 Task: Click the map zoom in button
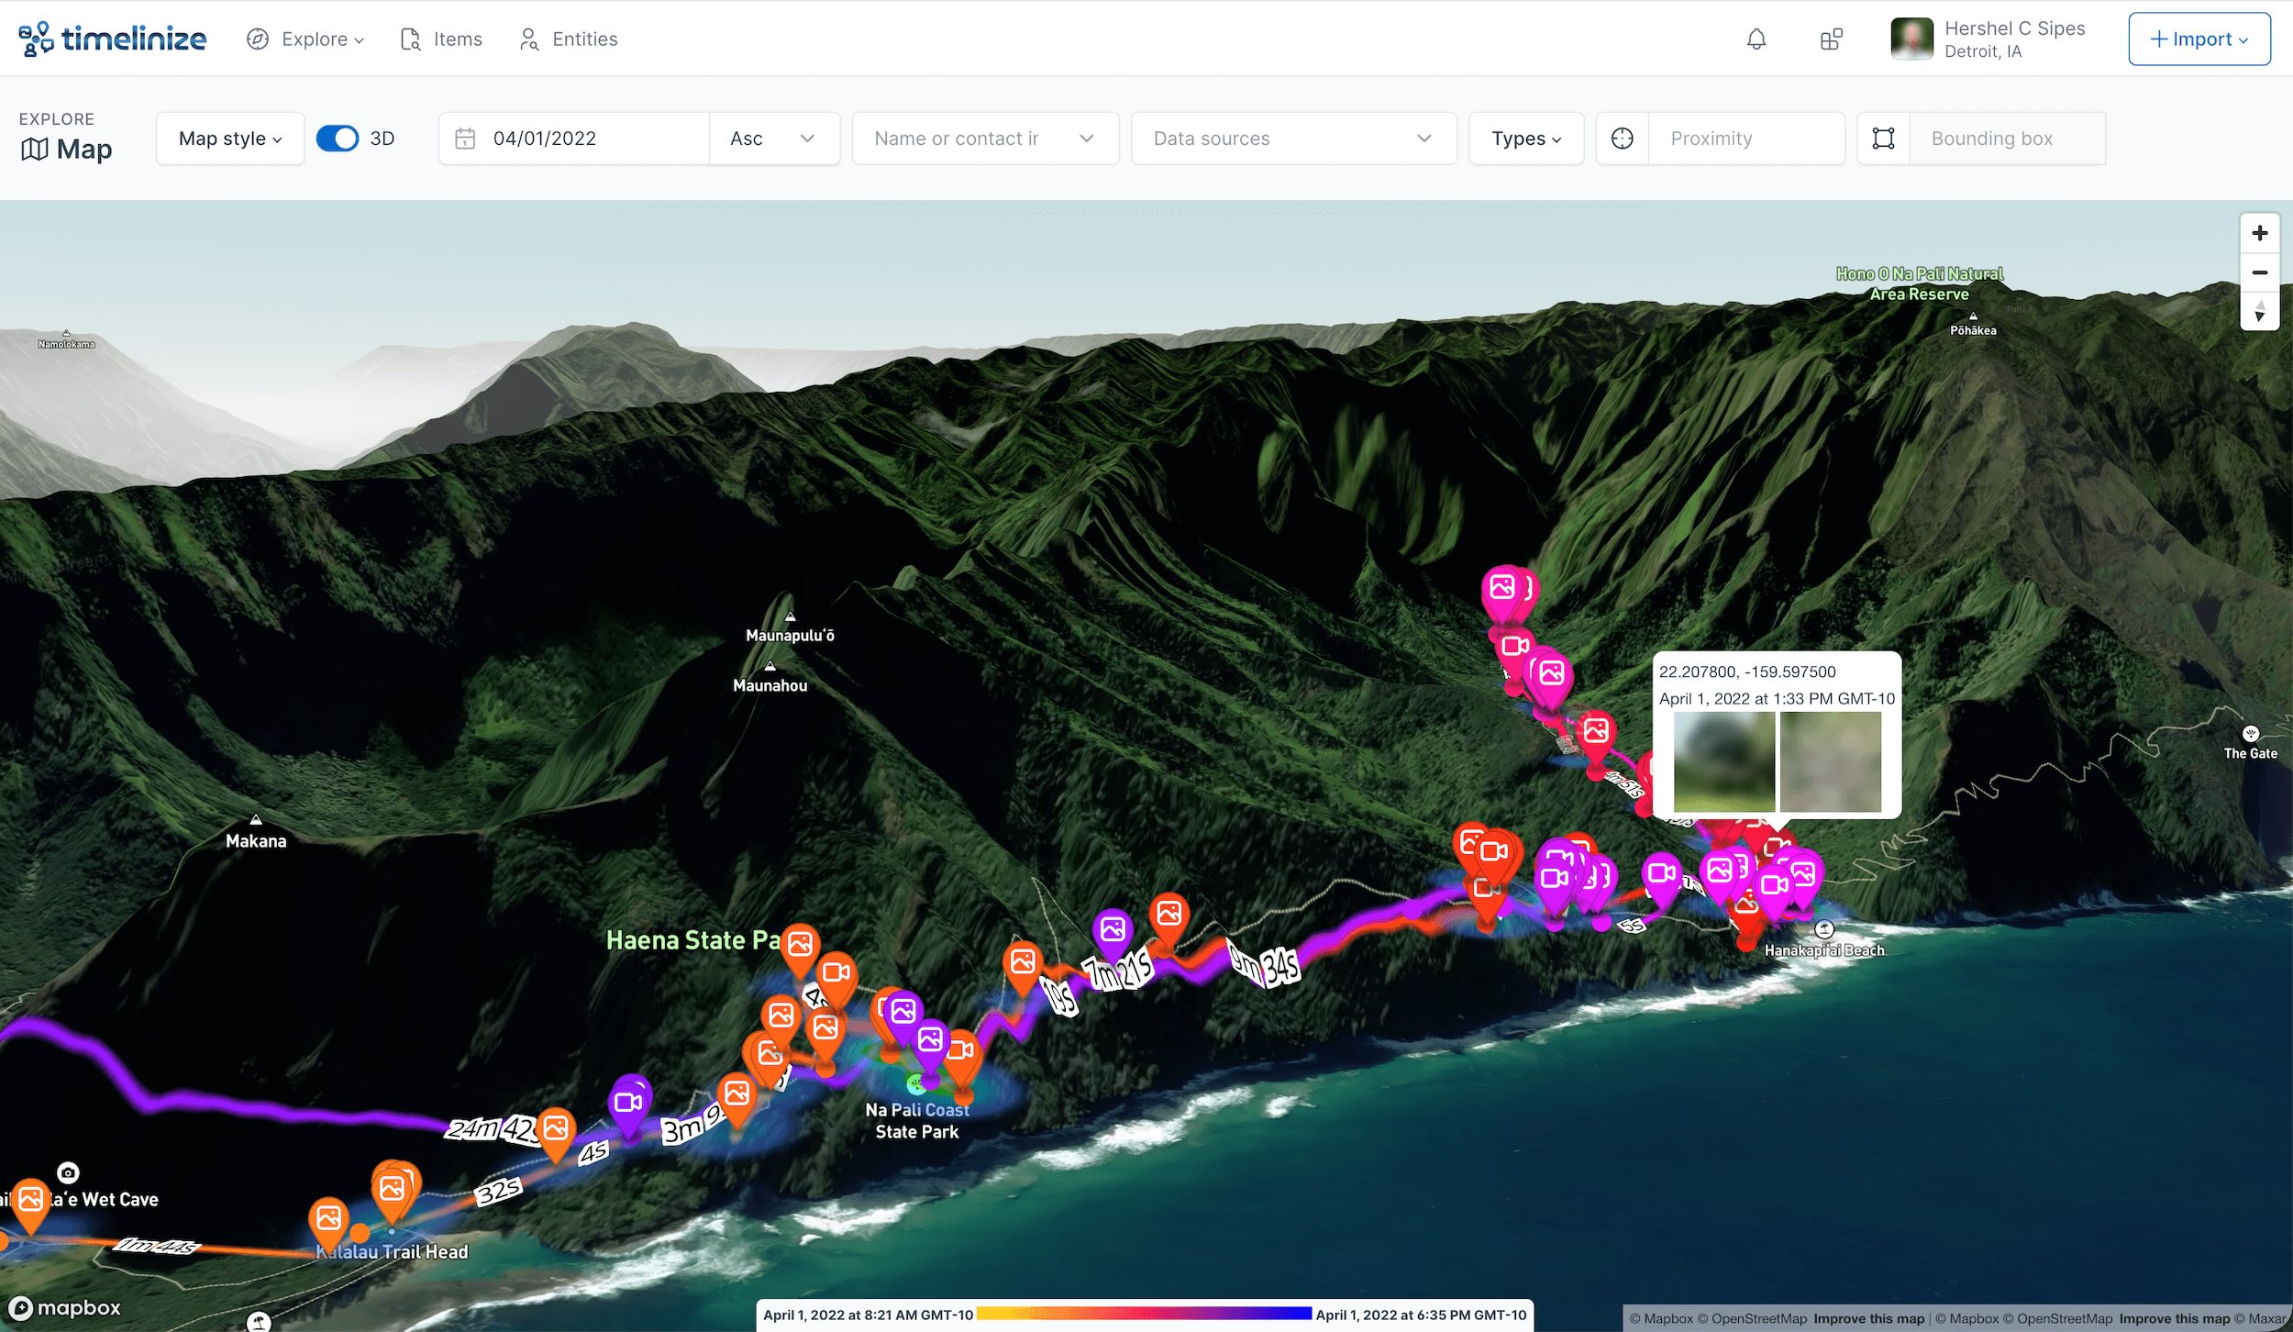pyautogui.click(x=2259, y=233)
